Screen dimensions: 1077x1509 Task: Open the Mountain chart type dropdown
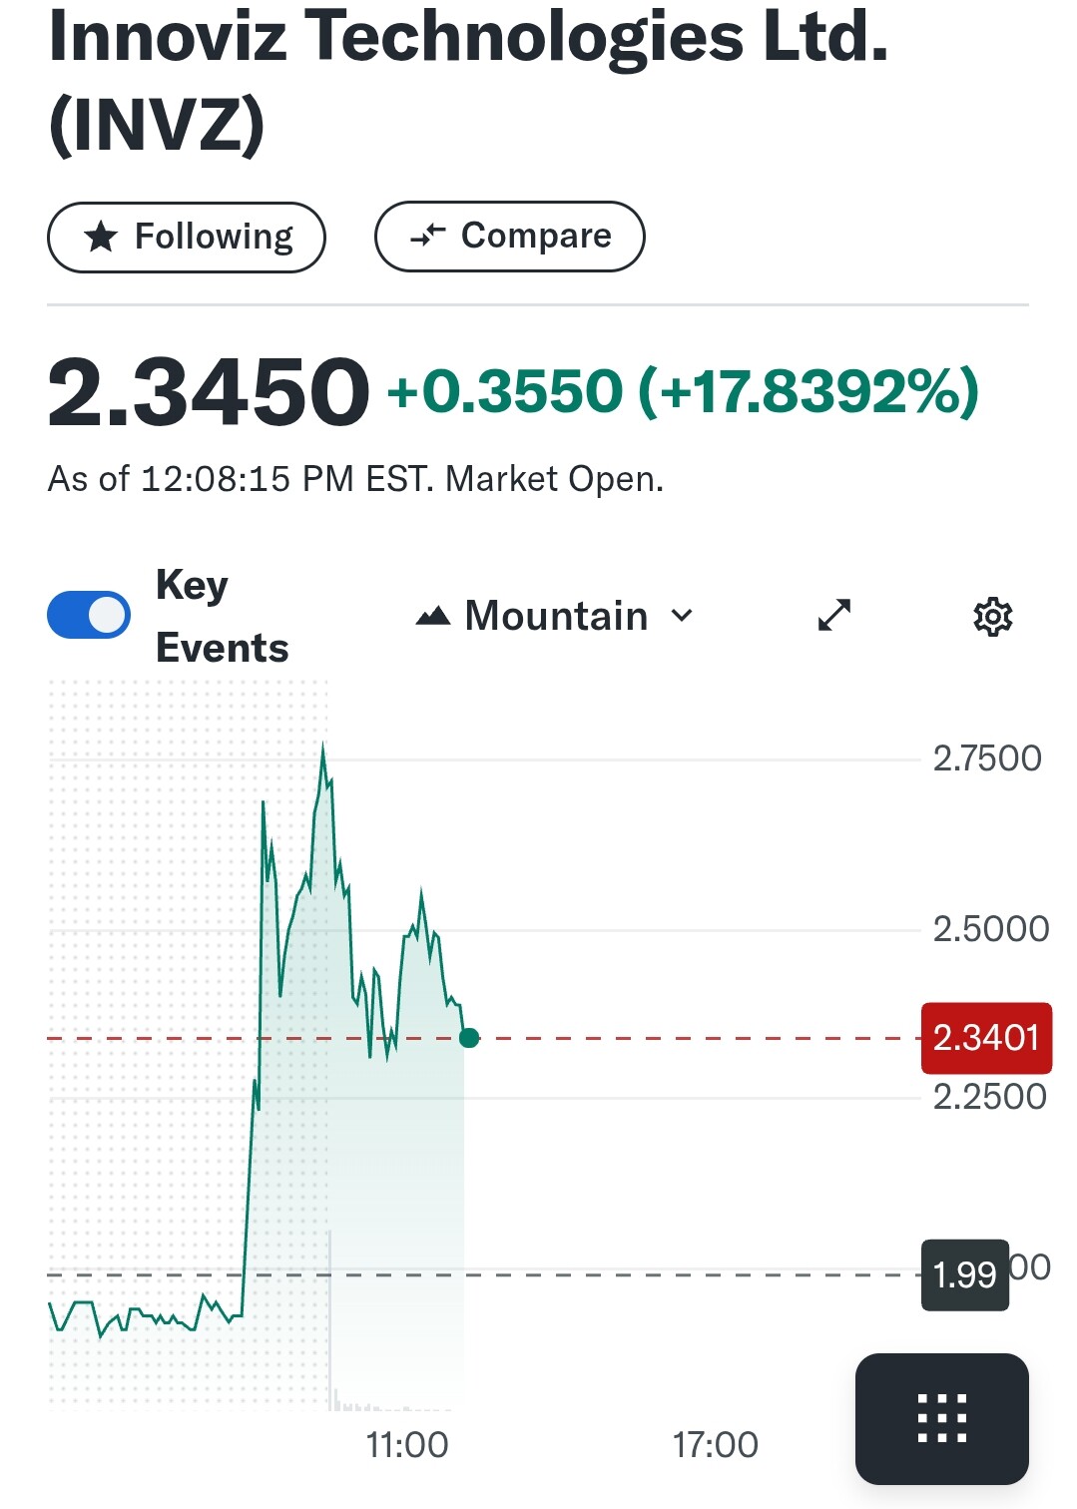click(x=555, y=617)
